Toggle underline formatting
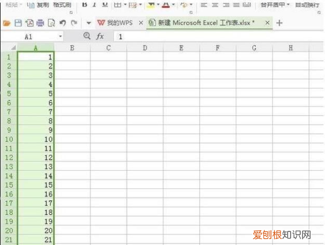This screenshot has width=325, height=245. point(105,4)
